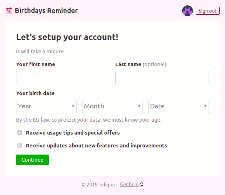
Task: Follow the Teleport footer link
Action: coord(108,185)
